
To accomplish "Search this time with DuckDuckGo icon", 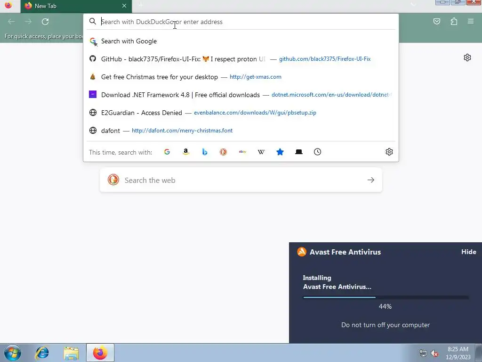I will tap(223, 152).
